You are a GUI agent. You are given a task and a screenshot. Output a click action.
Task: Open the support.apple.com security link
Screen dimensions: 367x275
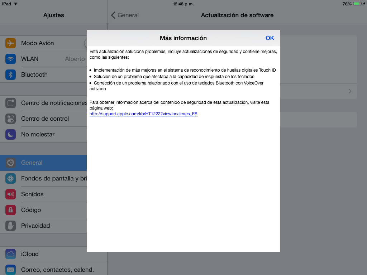click(x=143, y=114)
